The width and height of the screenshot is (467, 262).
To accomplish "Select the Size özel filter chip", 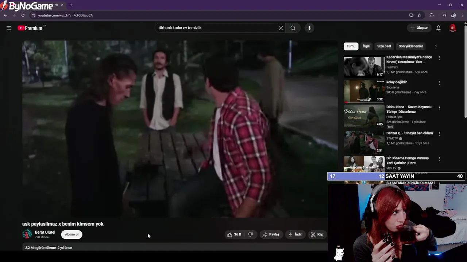I will coord(384,46).
